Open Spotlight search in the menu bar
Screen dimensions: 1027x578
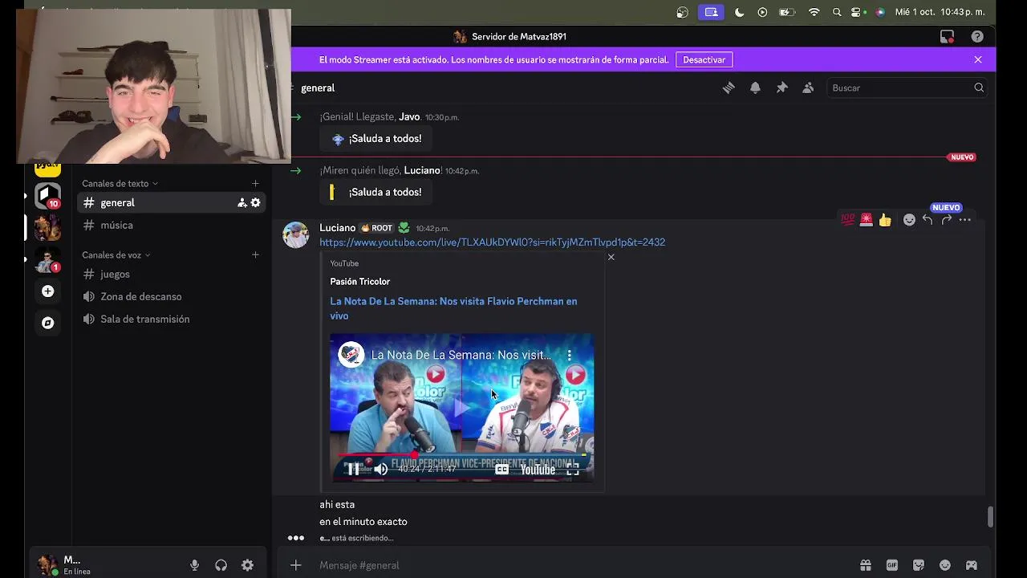tap(837, 12)
